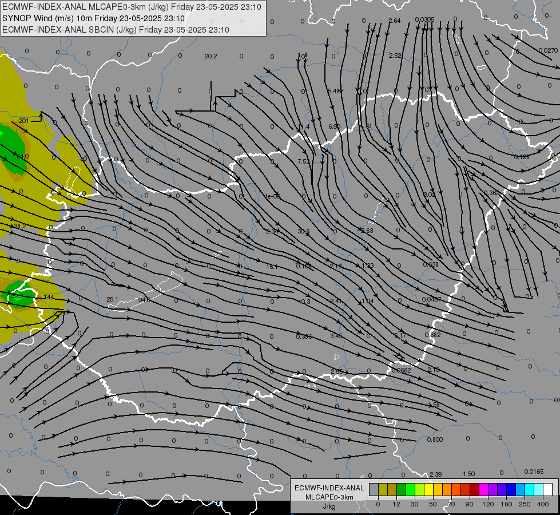Screen dimensions: 560x515
Task: Click the legend tick label 50
Action: tap(433, 504)
